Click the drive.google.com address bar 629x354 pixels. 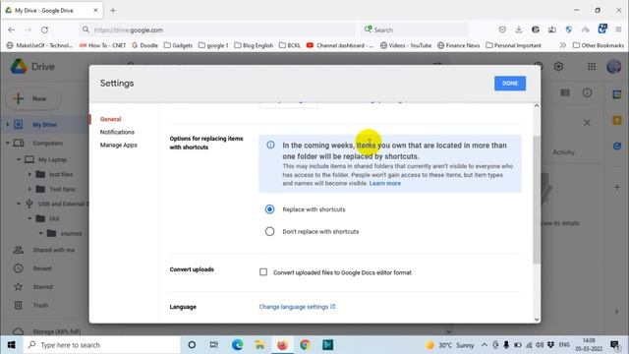coord(217,29)
